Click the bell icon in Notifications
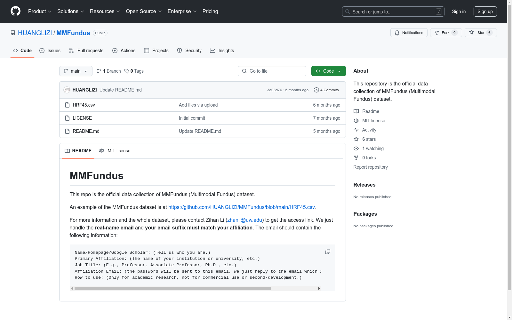Image resolution: width=512 pixels, height=320 pixels. pos(397,33)
